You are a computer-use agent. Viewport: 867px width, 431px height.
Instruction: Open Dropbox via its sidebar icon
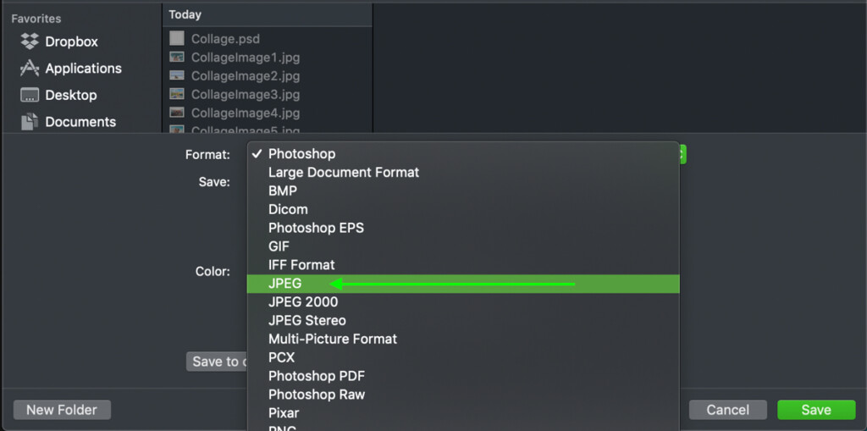coord(30,41)
